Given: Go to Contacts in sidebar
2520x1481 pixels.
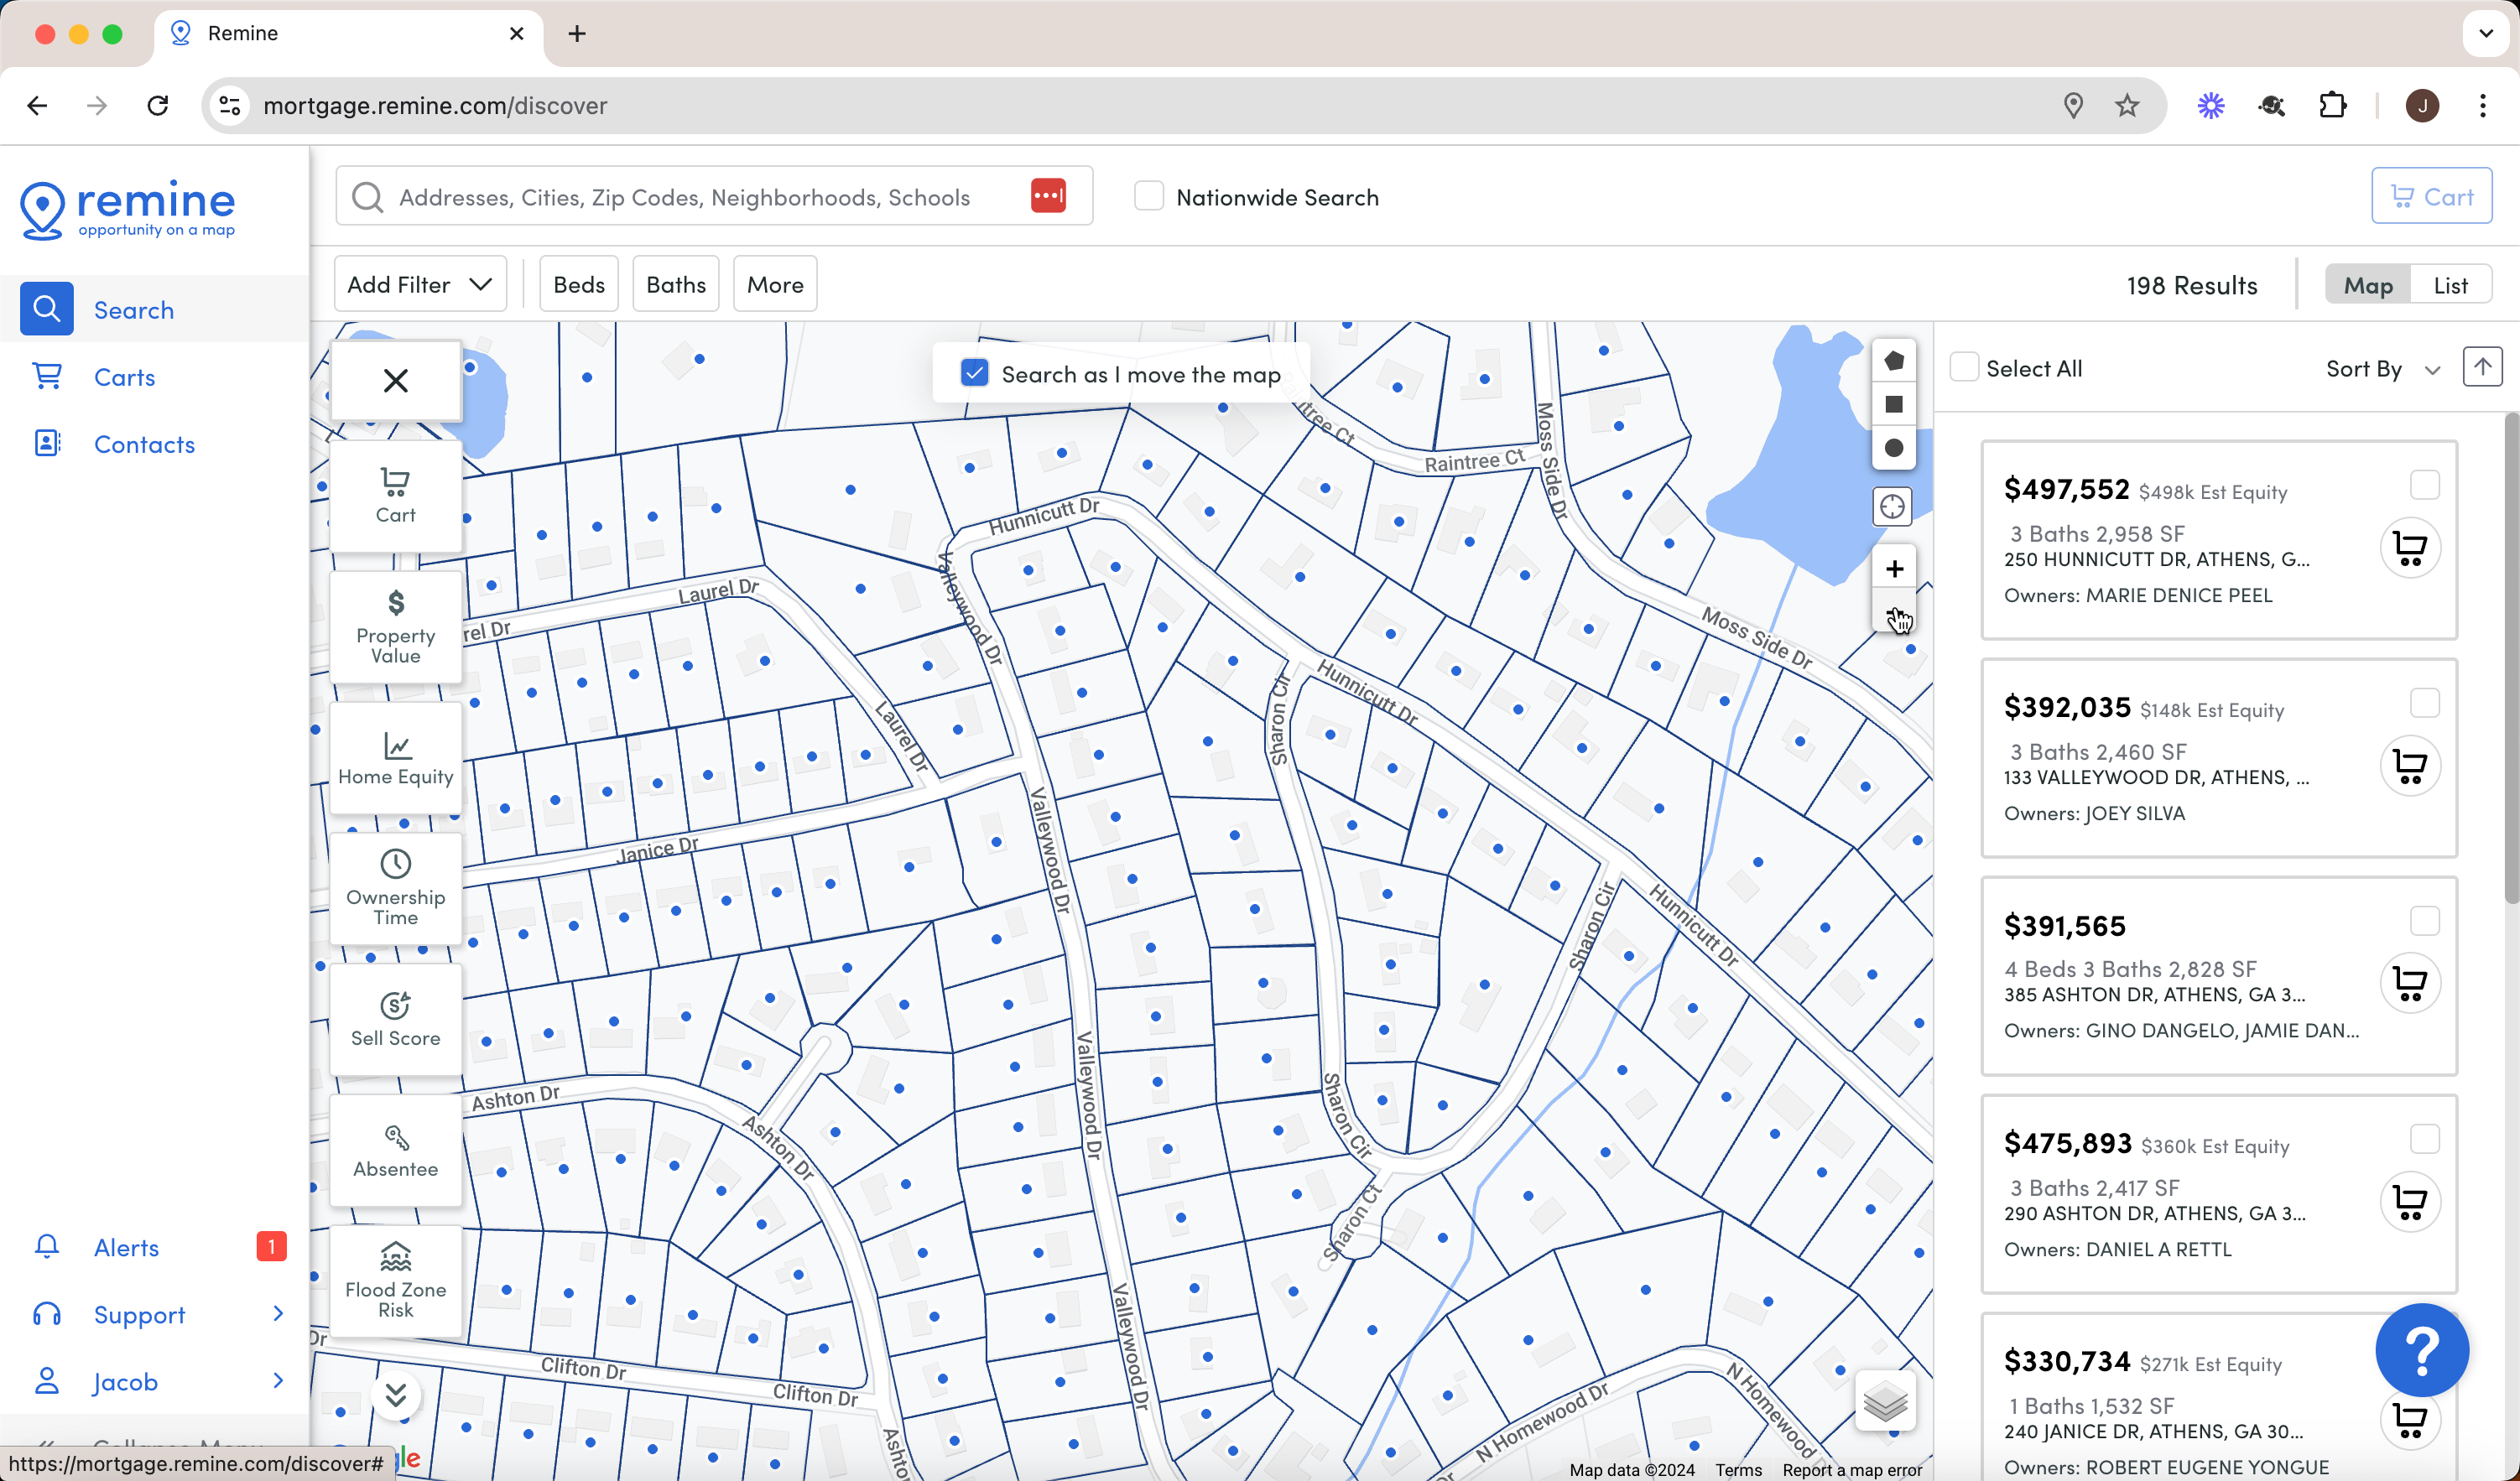Looking at the screenshot, I should pyautogui.click(x=154, y=444).
